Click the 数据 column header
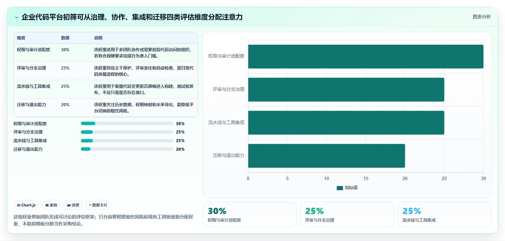 (x=65, y=38)
